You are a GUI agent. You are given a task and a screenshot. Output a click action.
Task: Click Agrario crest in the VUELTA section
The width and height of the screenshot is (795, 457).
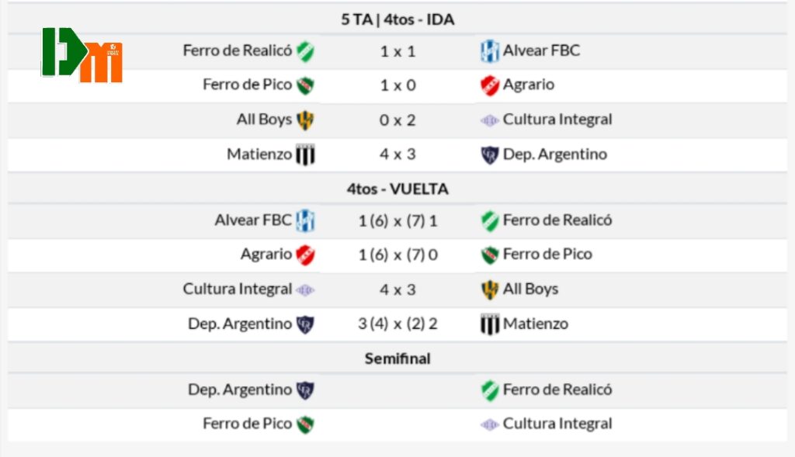[x=305, y=254]
